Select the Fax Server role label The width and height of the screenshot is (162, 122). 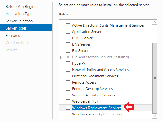click(80, 51)
